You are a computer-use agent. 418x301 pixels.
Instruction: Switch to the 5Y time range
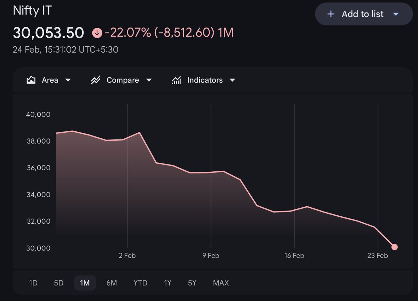[192, 283]
